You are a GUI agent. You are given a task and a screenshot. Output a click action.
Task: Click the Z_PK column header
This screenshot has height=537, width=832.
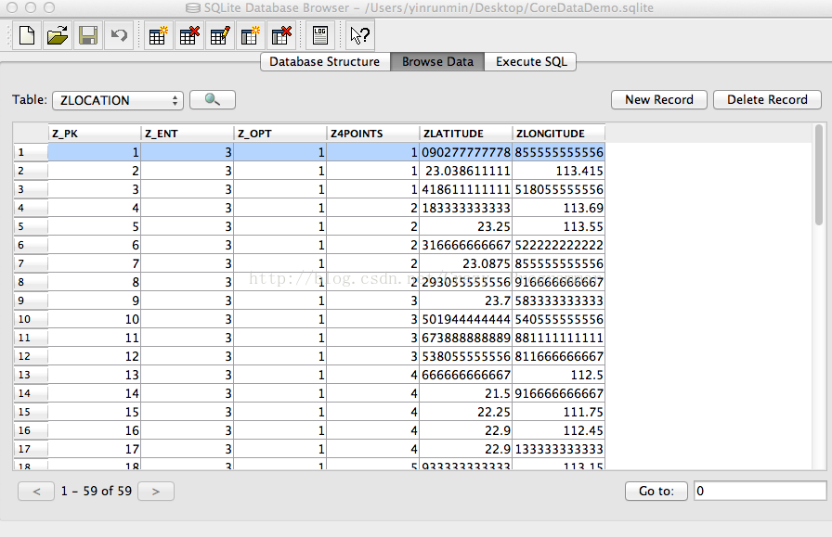[x=95, y=134]
